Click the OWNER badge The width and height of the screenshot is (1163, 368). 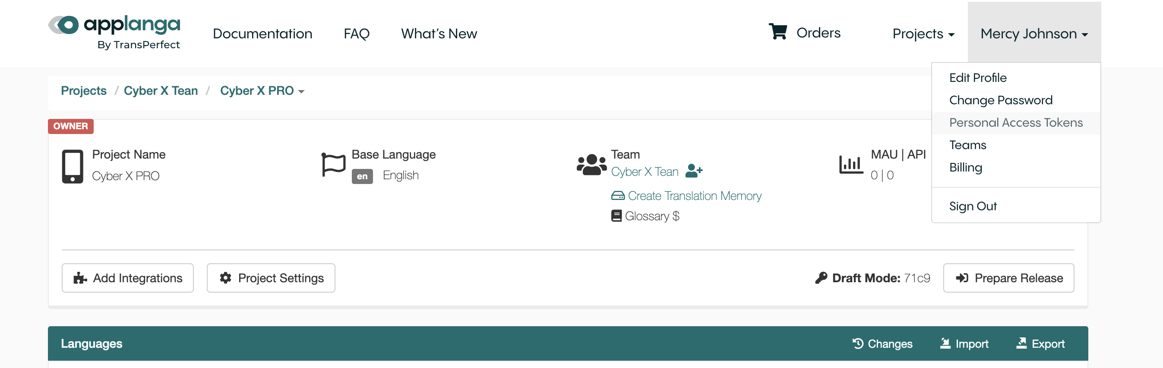click(x=70, y=126)
